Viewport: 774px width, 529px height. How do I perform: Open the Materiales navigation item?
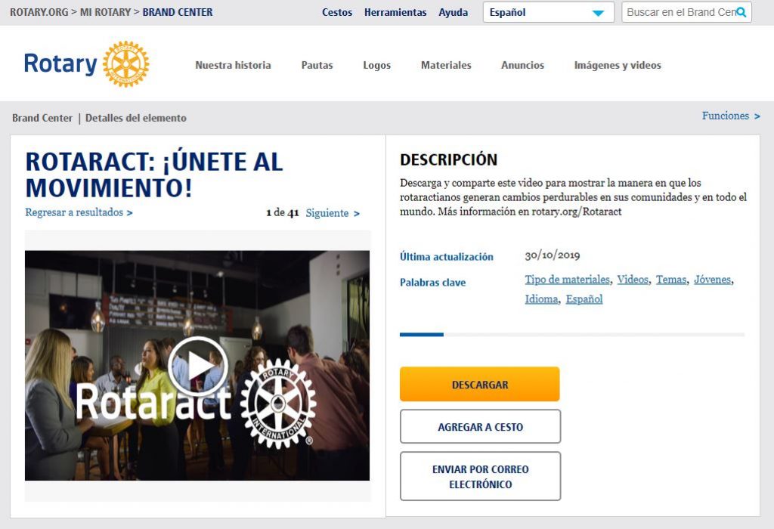446,65
